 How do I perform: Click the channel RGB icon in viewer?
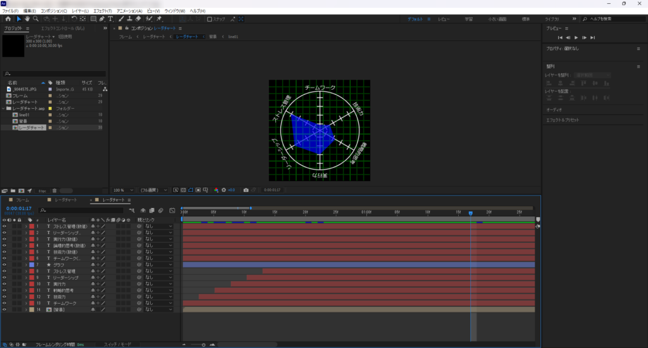[216, 190]
